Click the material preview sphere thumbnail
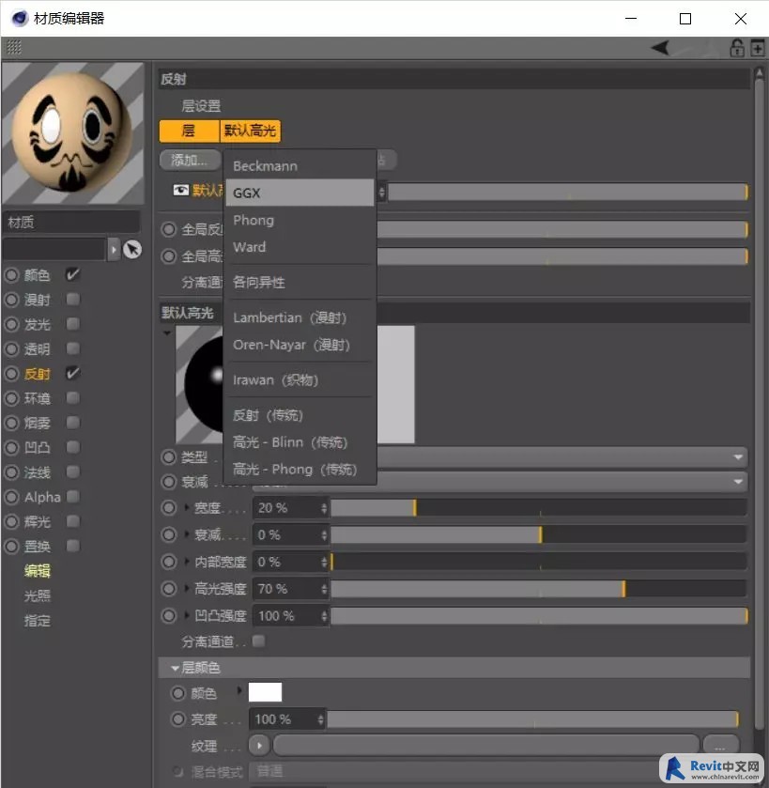 (73, 133)
